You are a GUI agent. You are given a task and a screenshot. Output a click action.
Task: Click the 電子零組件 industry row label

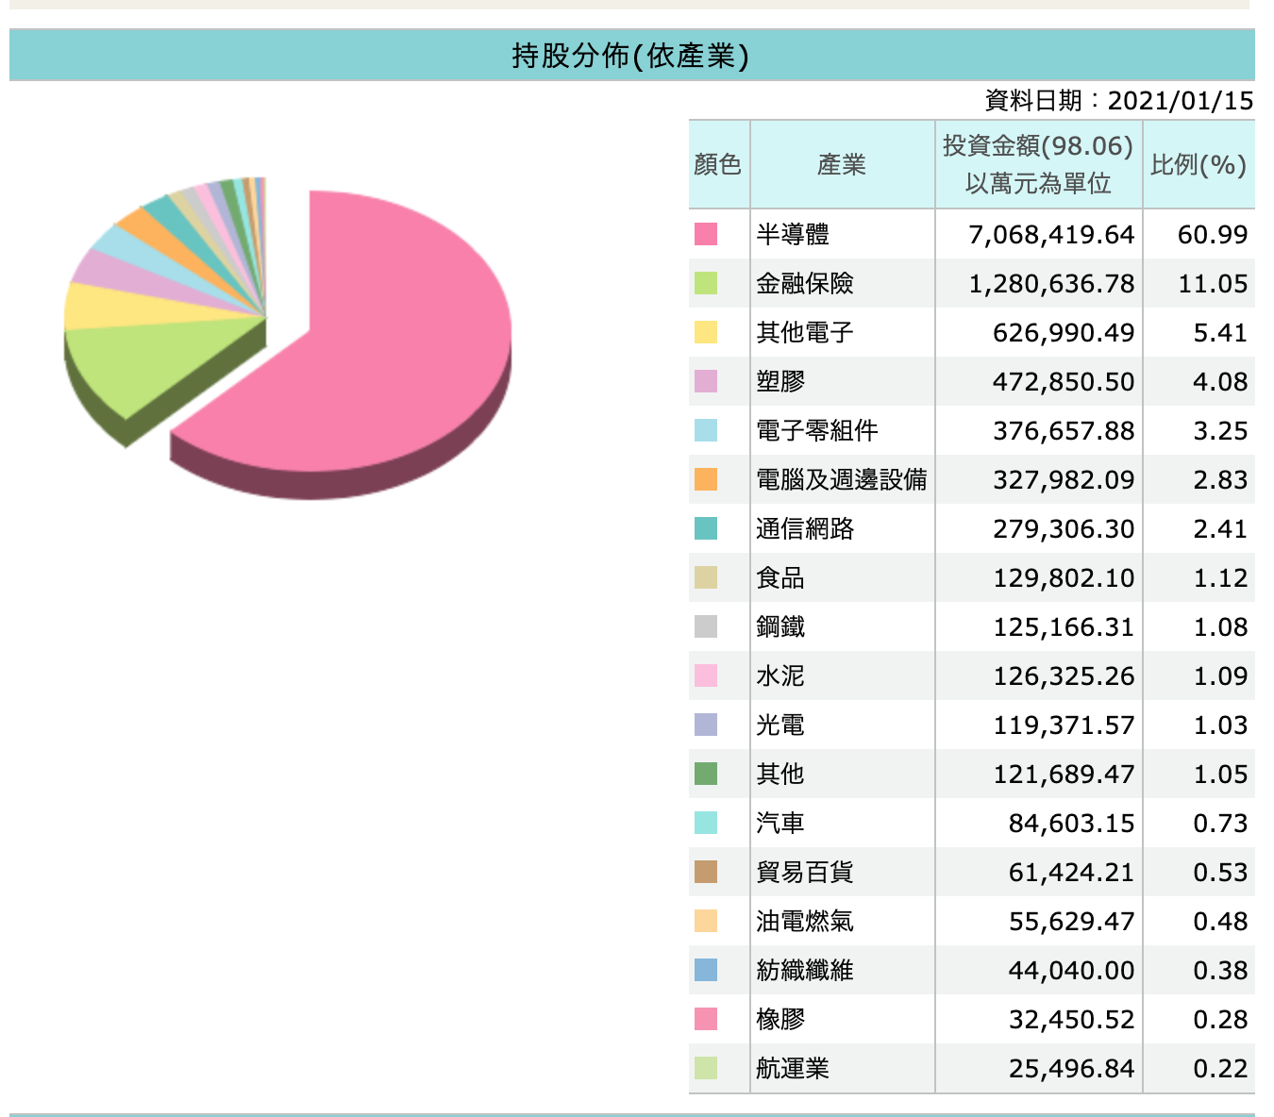817,431
